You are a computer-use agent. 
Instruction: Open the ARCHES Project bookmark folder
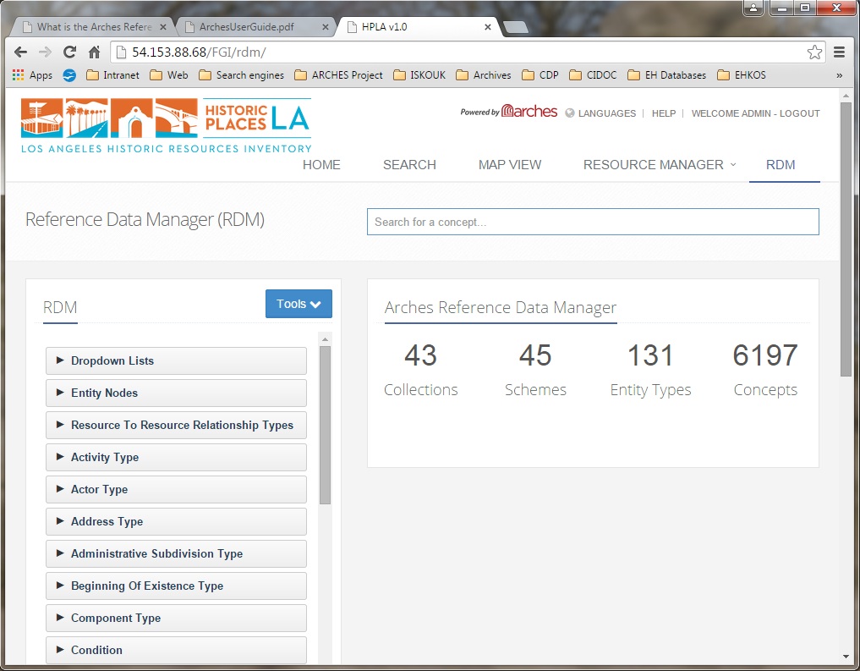coord(339,75)
